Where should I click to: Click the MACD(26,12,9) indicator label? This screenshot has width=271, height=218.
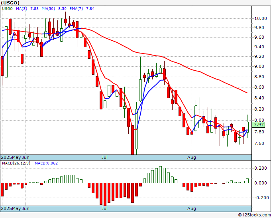(16, 163)
